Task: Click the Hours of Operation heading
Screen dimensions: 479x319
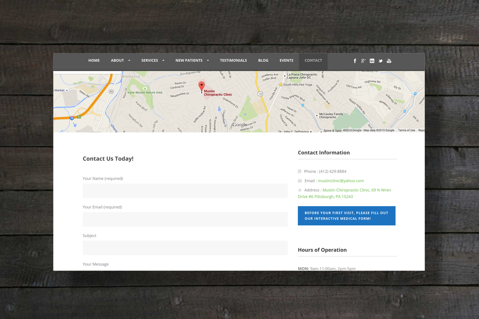Action: (x=322, y=250)
